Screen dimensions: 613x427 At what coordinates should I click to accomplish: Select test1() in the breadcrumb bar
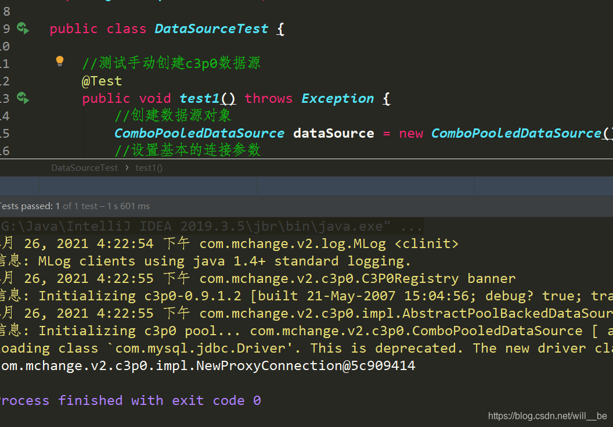click(x=149, y=168)
